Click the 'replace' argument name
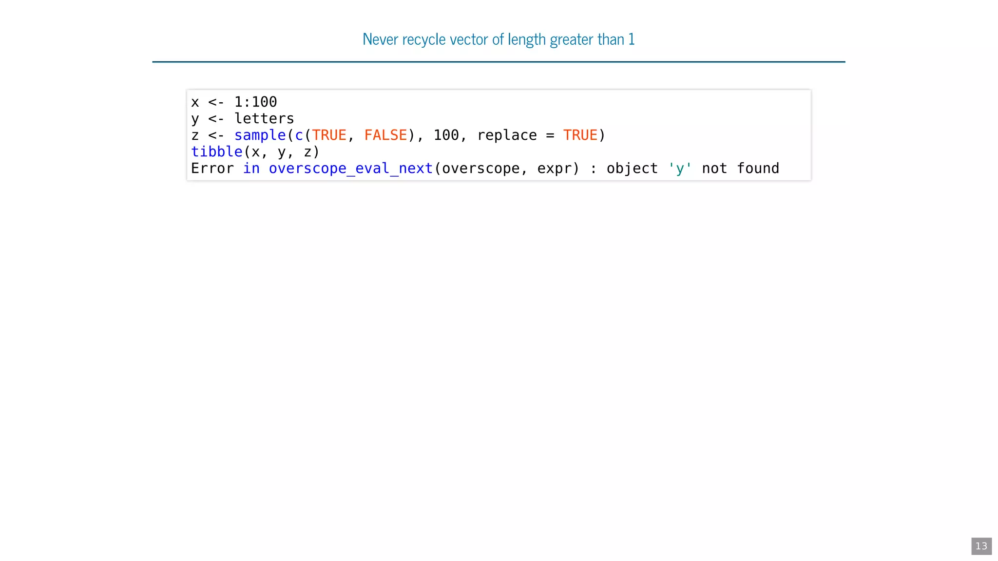The width and height of the screenshot is (998, 561). coord(507,135)
